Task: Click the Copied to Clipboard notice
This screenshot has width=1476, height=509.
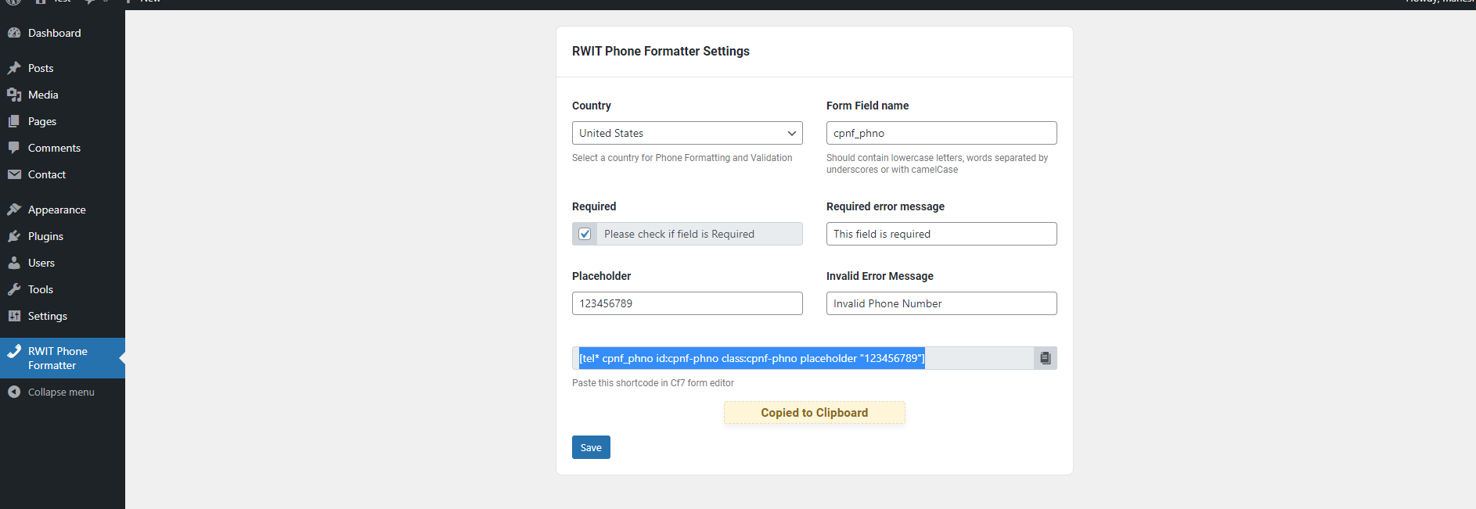Action: click(x=815, y=413)
